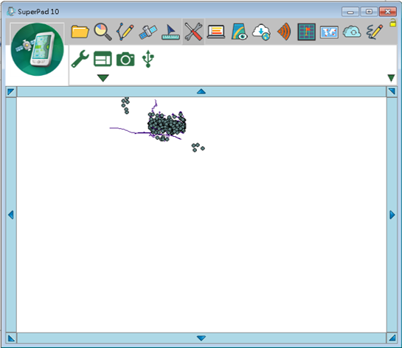
Task: Open the yellow folder project icon
Action: click(80, 32)
